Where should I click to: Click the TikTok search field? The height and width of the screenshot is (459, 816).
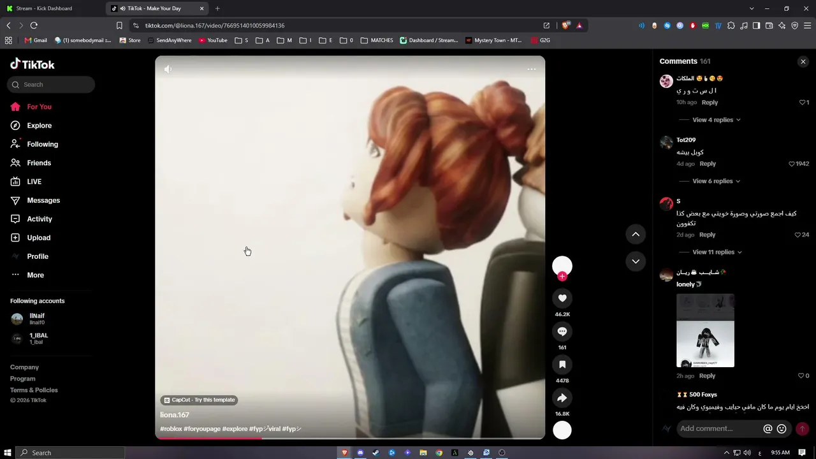[51, 85]
